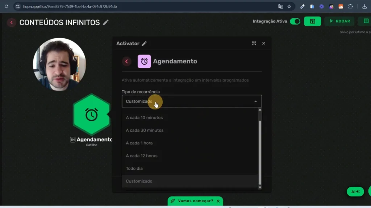The height and width of the screenshot is (208, 371).
Task: Toggle the browser extensions puzzle icon
Action: pos(350,6)
